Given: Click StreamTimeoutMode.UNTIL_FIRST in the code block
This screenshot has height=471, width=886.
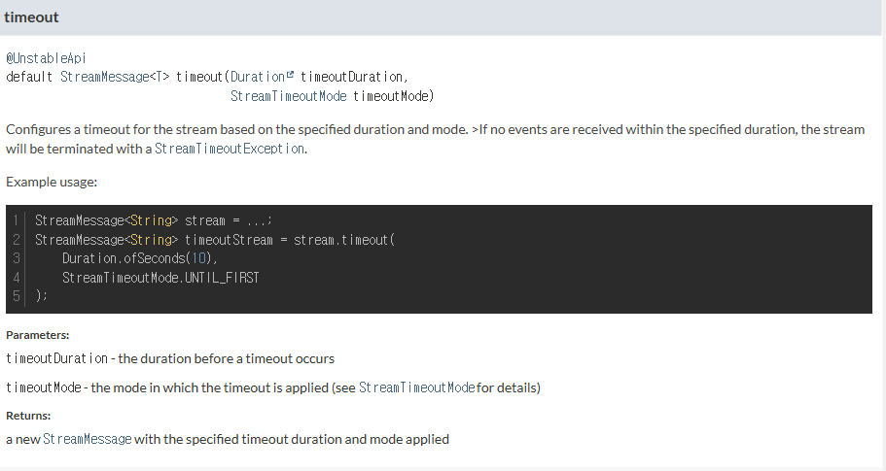Looking at the screenshot, I should [160, 277].
